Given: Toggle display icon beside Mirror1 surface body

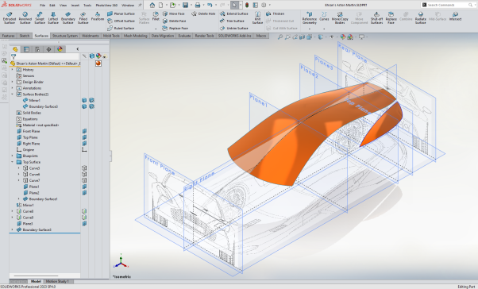Looking at the screenshot, I should 84,100.
